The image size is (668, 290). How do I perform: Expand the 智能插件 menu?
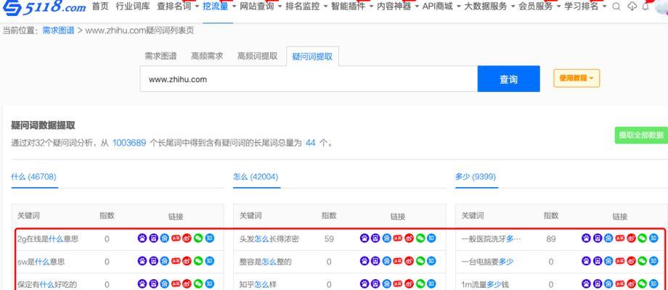coord(352,7)
